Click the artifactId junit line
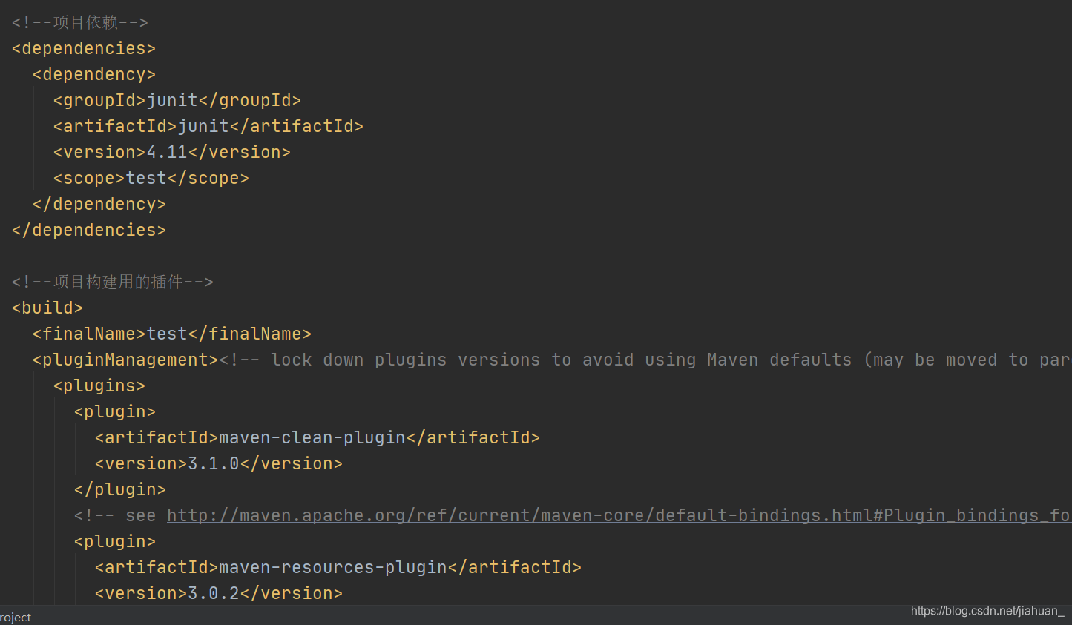 [208, 126]
